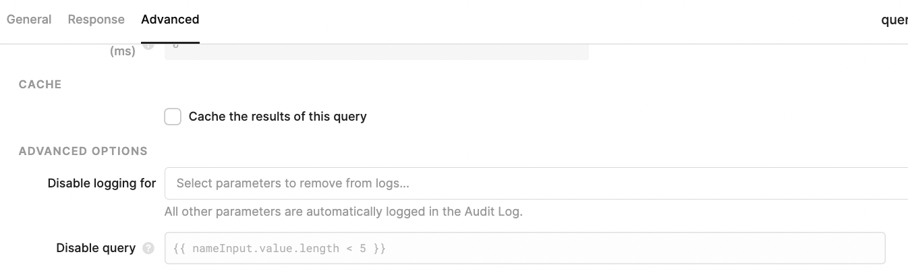Click the underline beneath the Advanced tab
The image size is (908, 271).
[x=170, y=42]
